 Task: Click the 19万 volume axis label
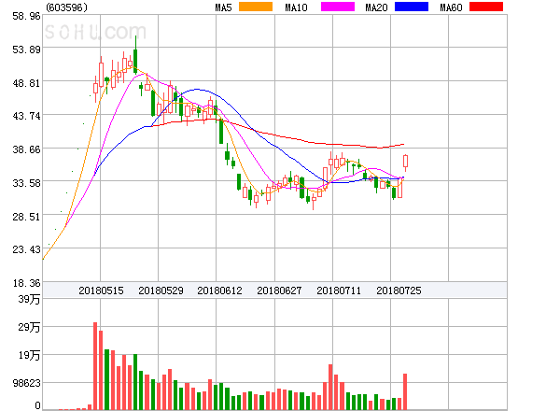coord(29,355)
